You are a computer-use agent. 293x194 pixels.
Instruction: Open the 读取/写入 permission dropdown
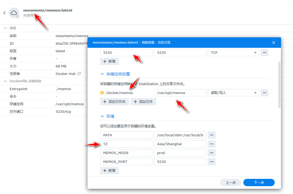233,93
